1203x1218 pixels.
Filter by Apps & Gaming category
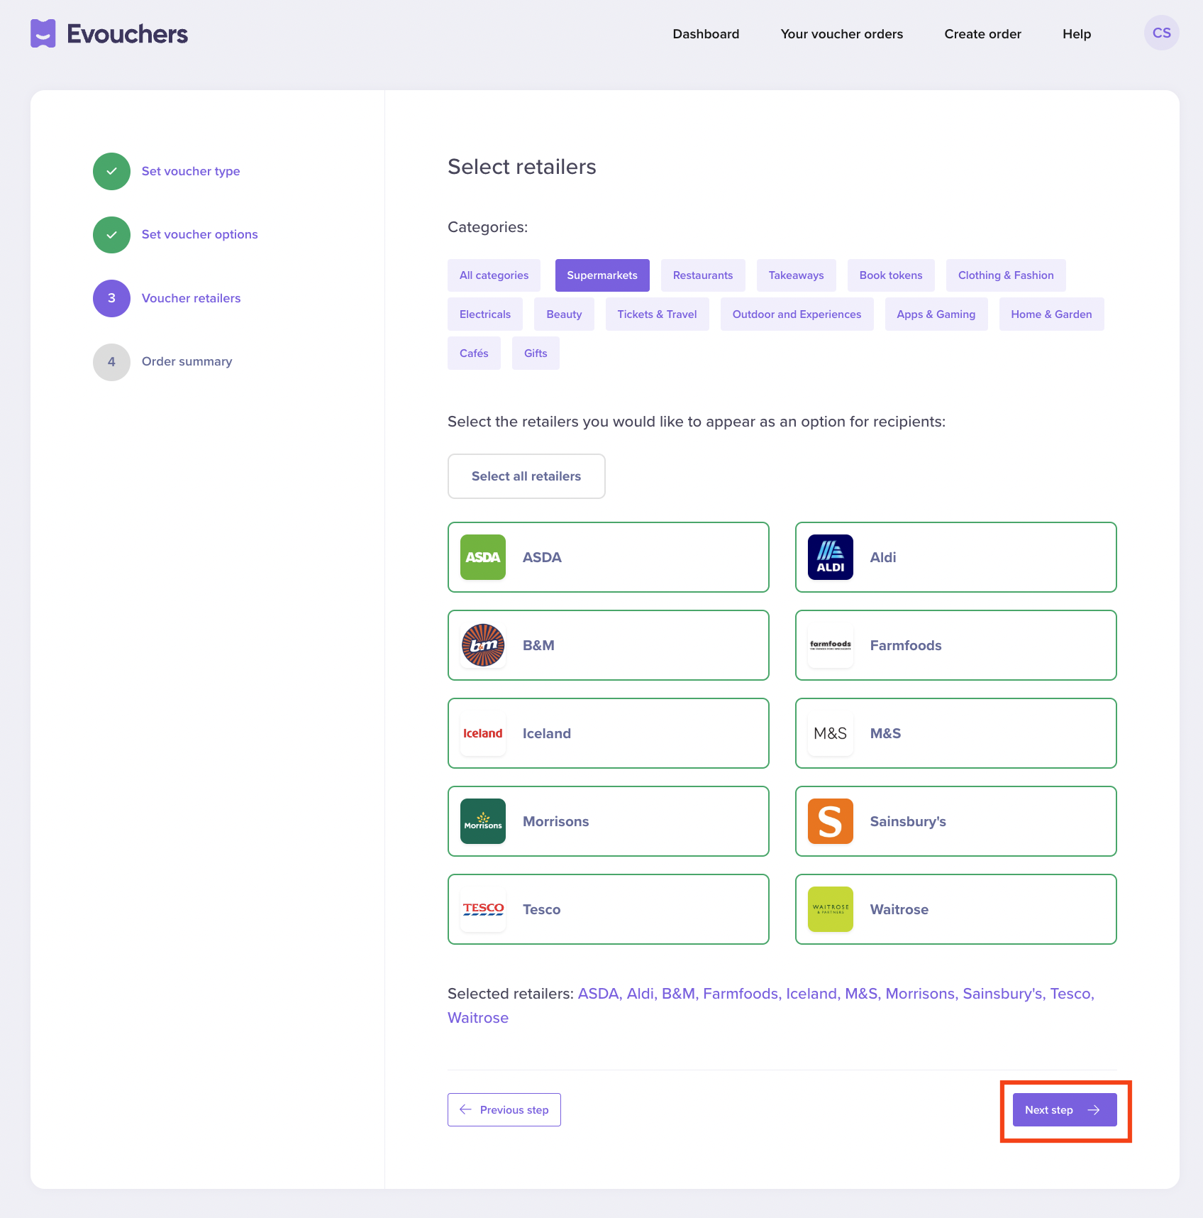click(x=936, y=314)
